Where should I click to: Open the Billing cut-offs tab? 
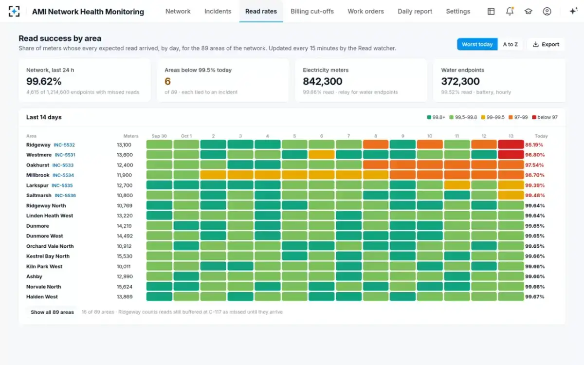click(x=312, y=11)
